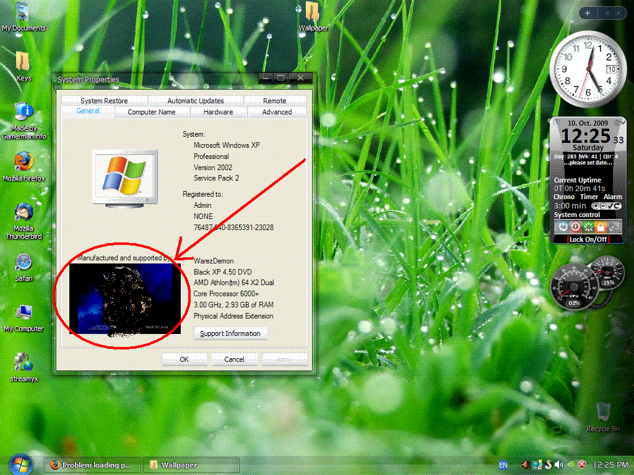The height and width of the screenshot is (475, 634).
Task: Toggle the Lock On/Off control in the widget
Action: tap(588, 239)
